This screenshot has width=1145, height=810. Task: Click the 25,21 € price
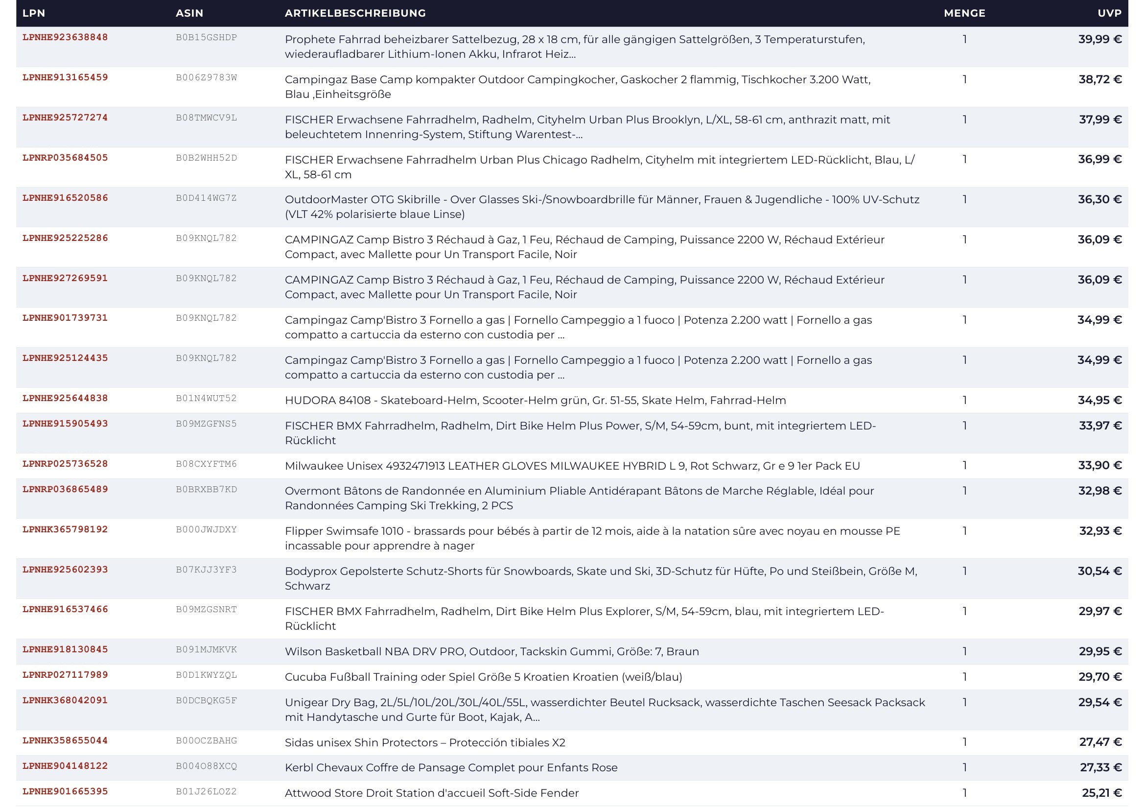[1101, 793]
